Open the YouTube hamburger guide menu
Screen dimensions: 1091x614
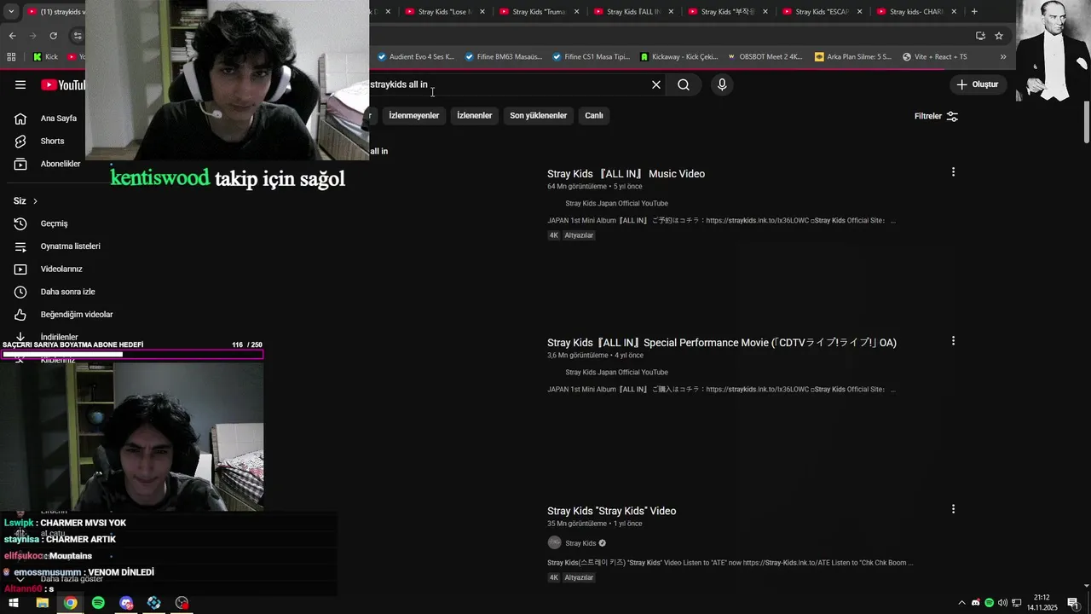(20, 84)
